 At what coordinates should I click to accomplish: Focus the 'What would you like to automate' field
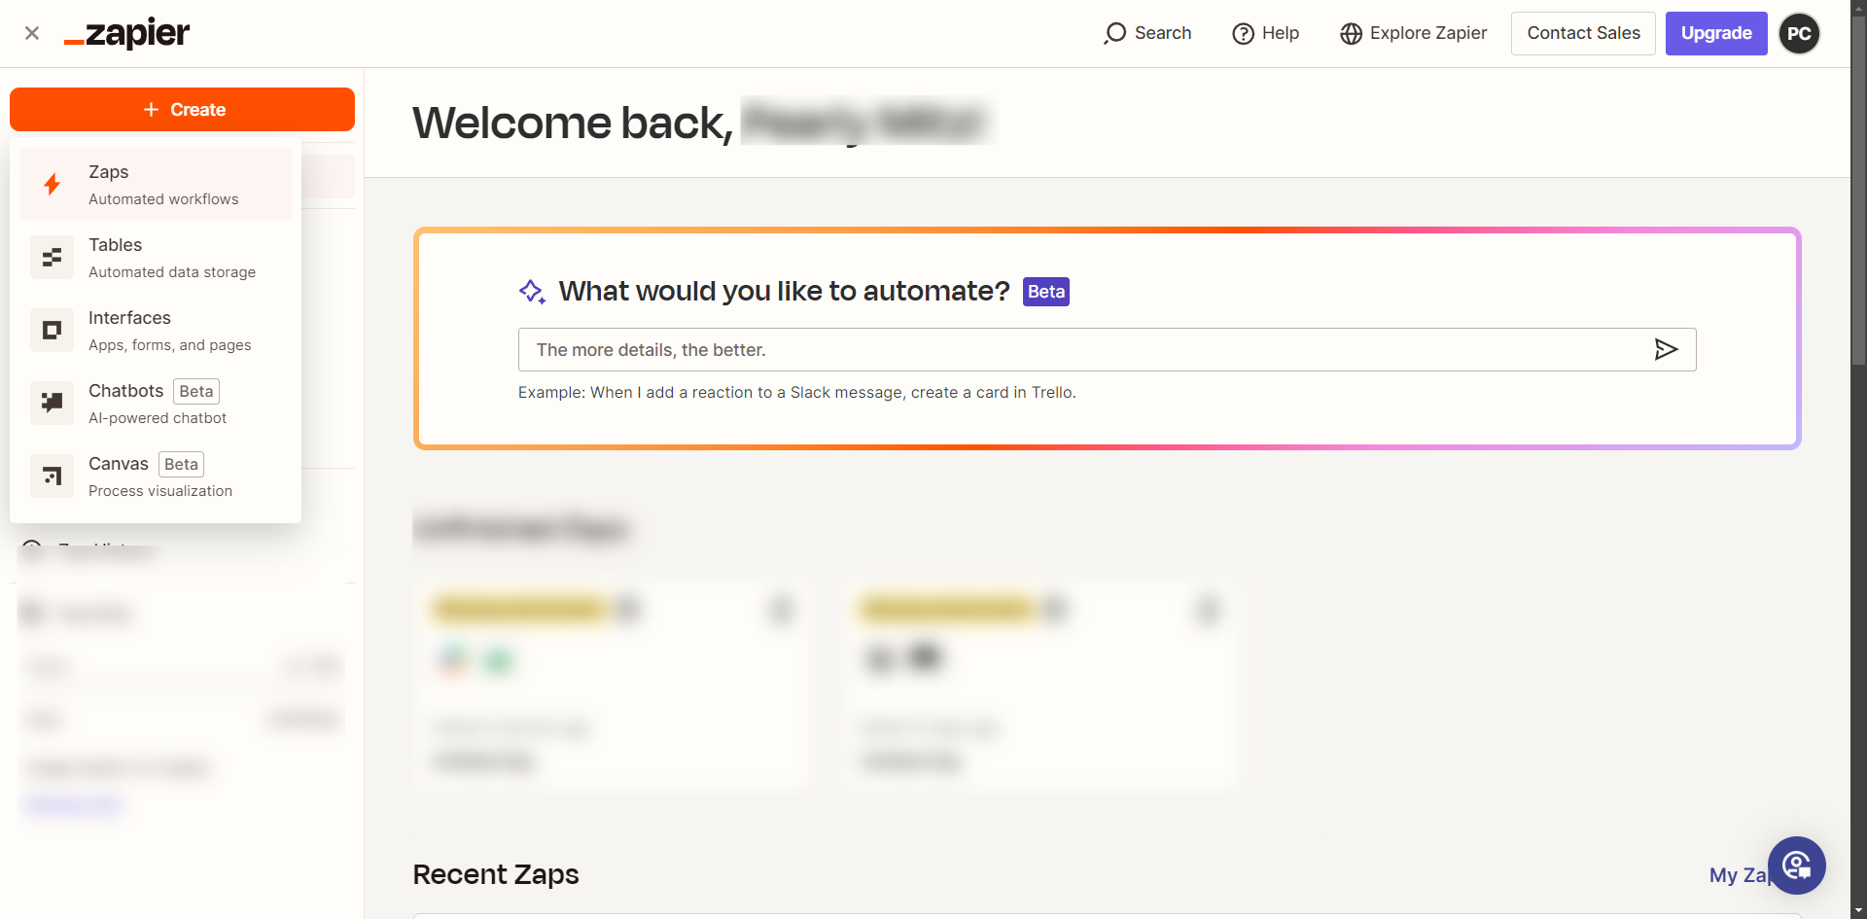(1079, 349)
